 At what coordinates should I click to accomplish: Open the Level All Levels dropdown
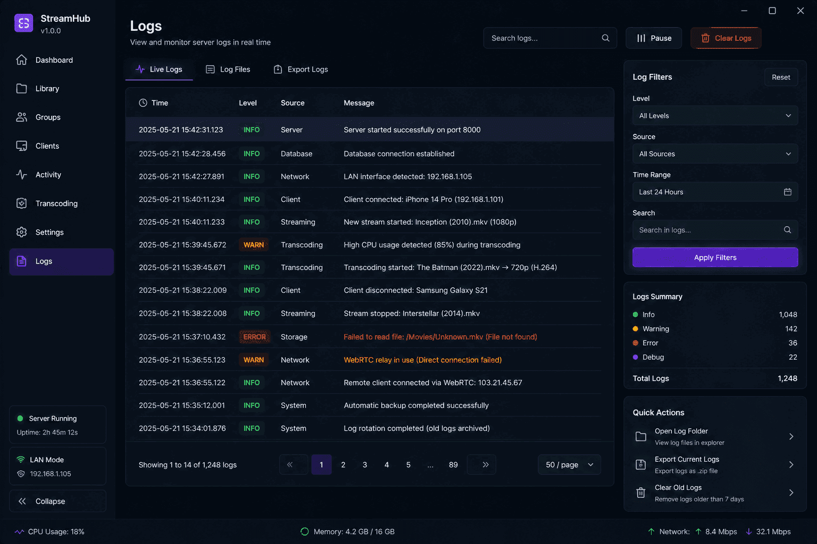click(x=715, y=116)
